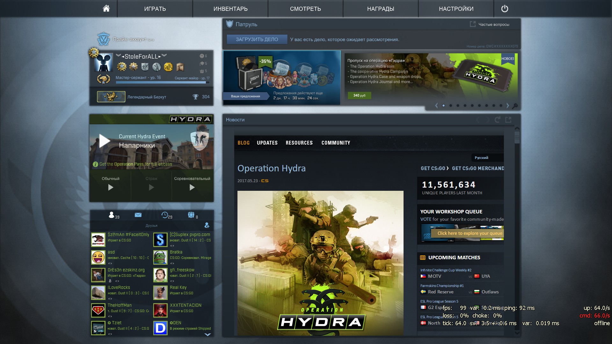The height and width of the screenshot is (344, 612).
Task: Switch to the UPDATES blog tab
Action: pyautogui.click(x=267, y=143)
